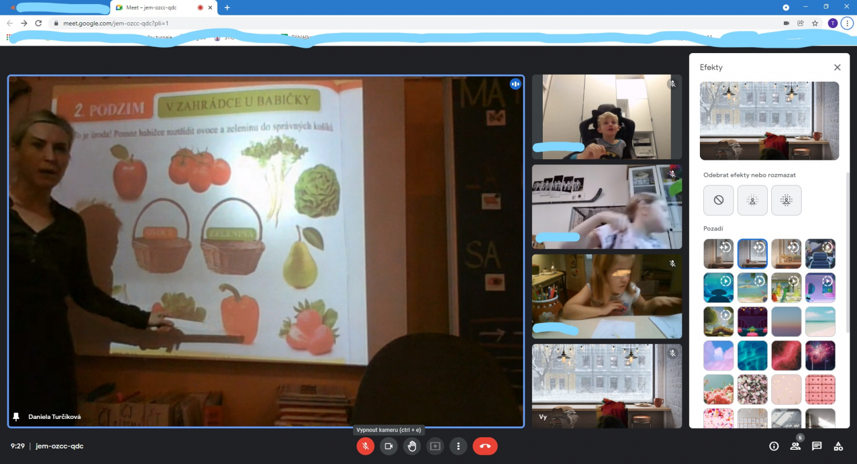The image size is (857, 464).
Task: Share this page icon in address bar
Action: (800, 23)
